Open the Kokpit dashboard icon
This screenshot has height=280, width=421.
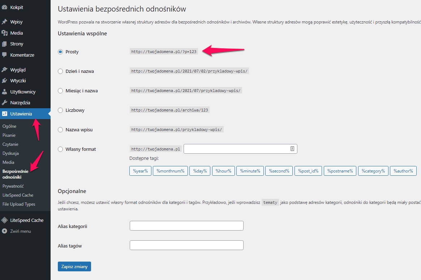[x=4, y=8]
